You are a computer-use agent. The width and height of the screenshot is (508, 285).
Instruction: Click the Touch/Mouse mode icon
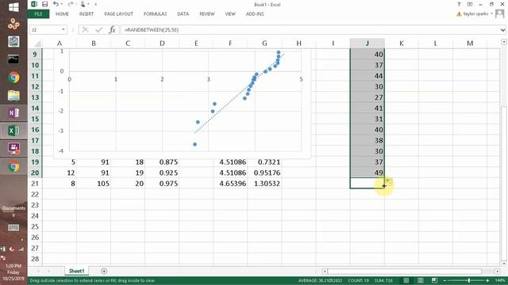(83, 4)
